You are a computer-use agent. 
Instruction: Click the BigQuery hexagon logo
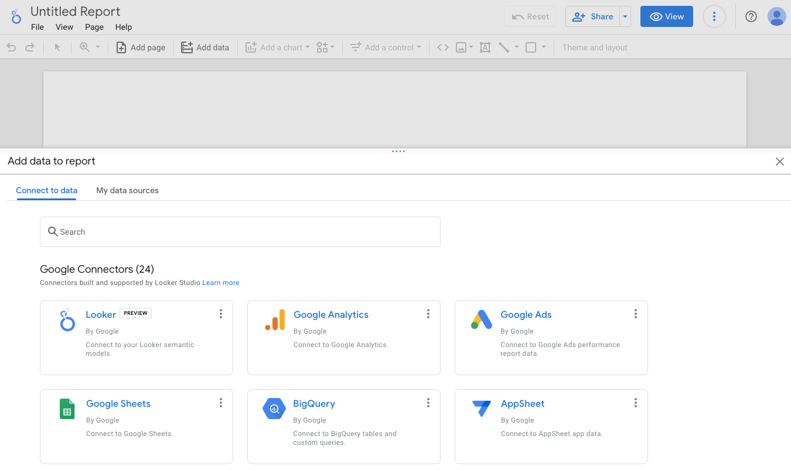[x=274, y=409]
